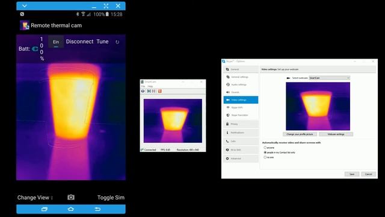Open the Change View dropdown
The image size is (385, 217).
click(x=35, y=198)
